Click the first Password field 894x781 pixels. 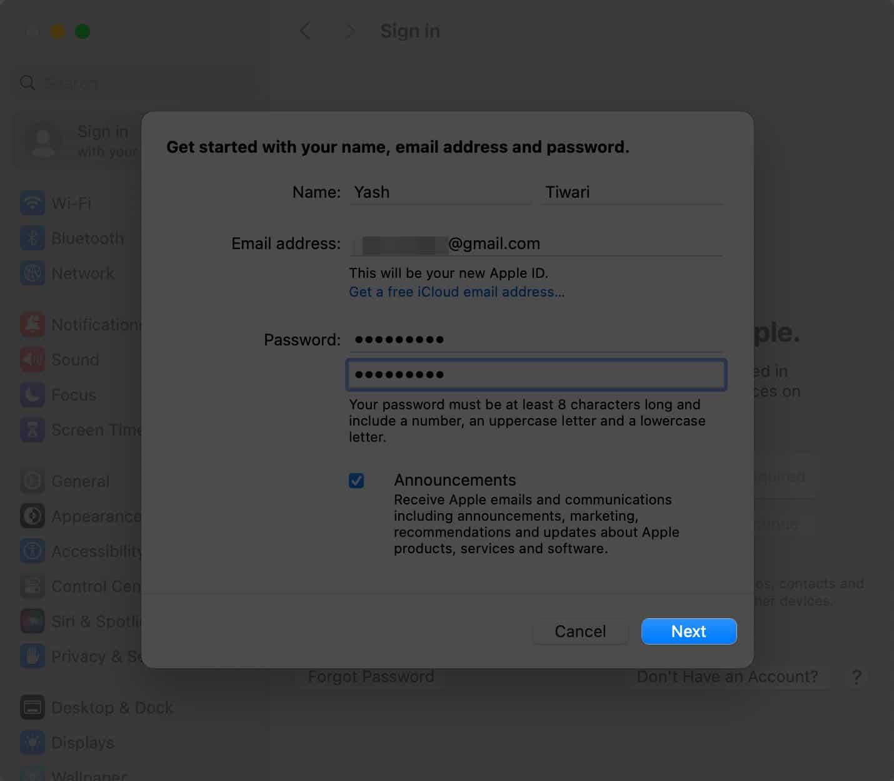coord(536,340)
